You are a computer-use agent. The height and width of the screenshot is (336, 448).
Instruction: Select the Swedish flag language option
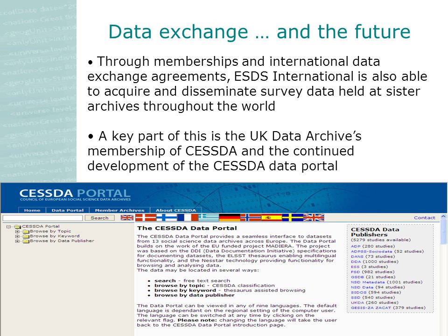point(293,218)
